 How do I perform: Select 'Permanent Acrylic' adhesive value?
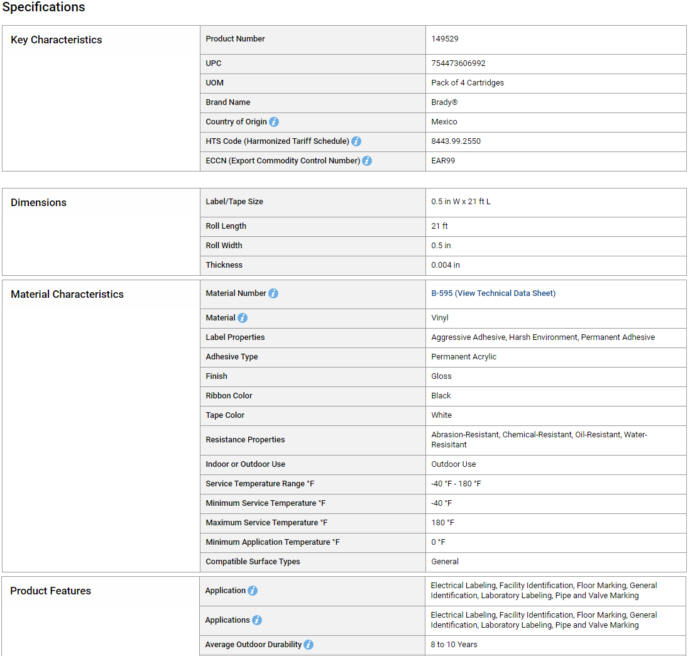[464, 357]
